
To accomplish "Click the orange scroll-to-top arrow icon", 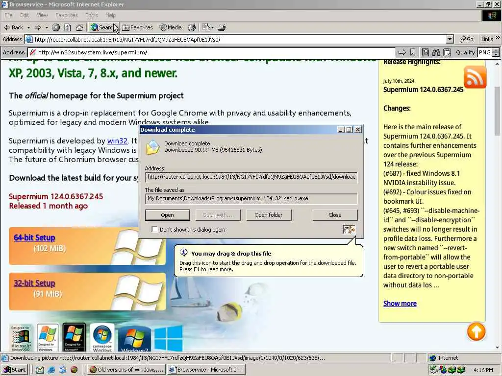I will pos(476,331).
